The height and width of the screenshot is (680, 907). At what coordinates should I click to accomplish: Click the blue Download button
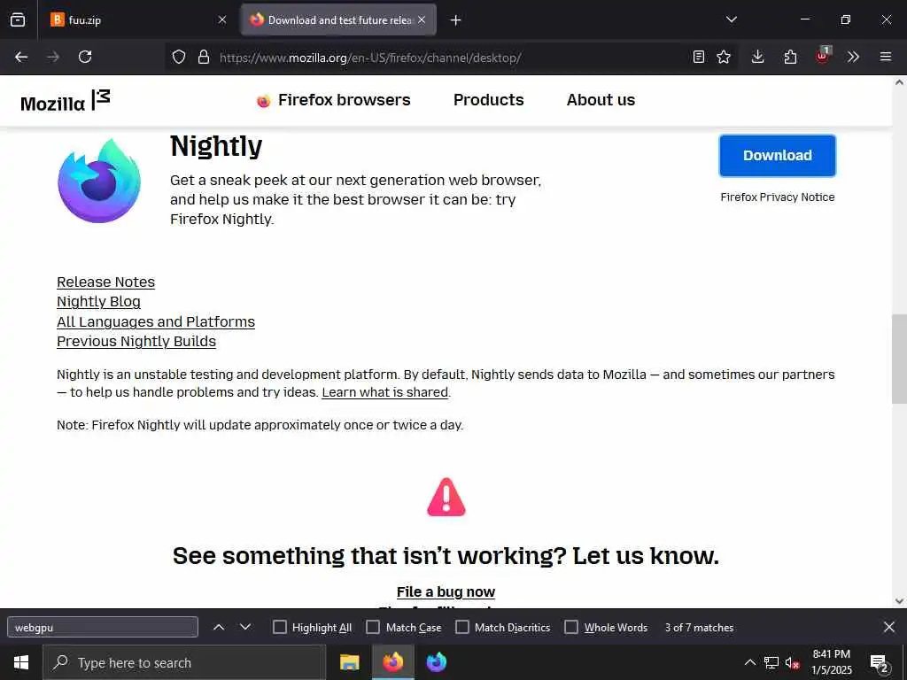click(x=778, y=156)
